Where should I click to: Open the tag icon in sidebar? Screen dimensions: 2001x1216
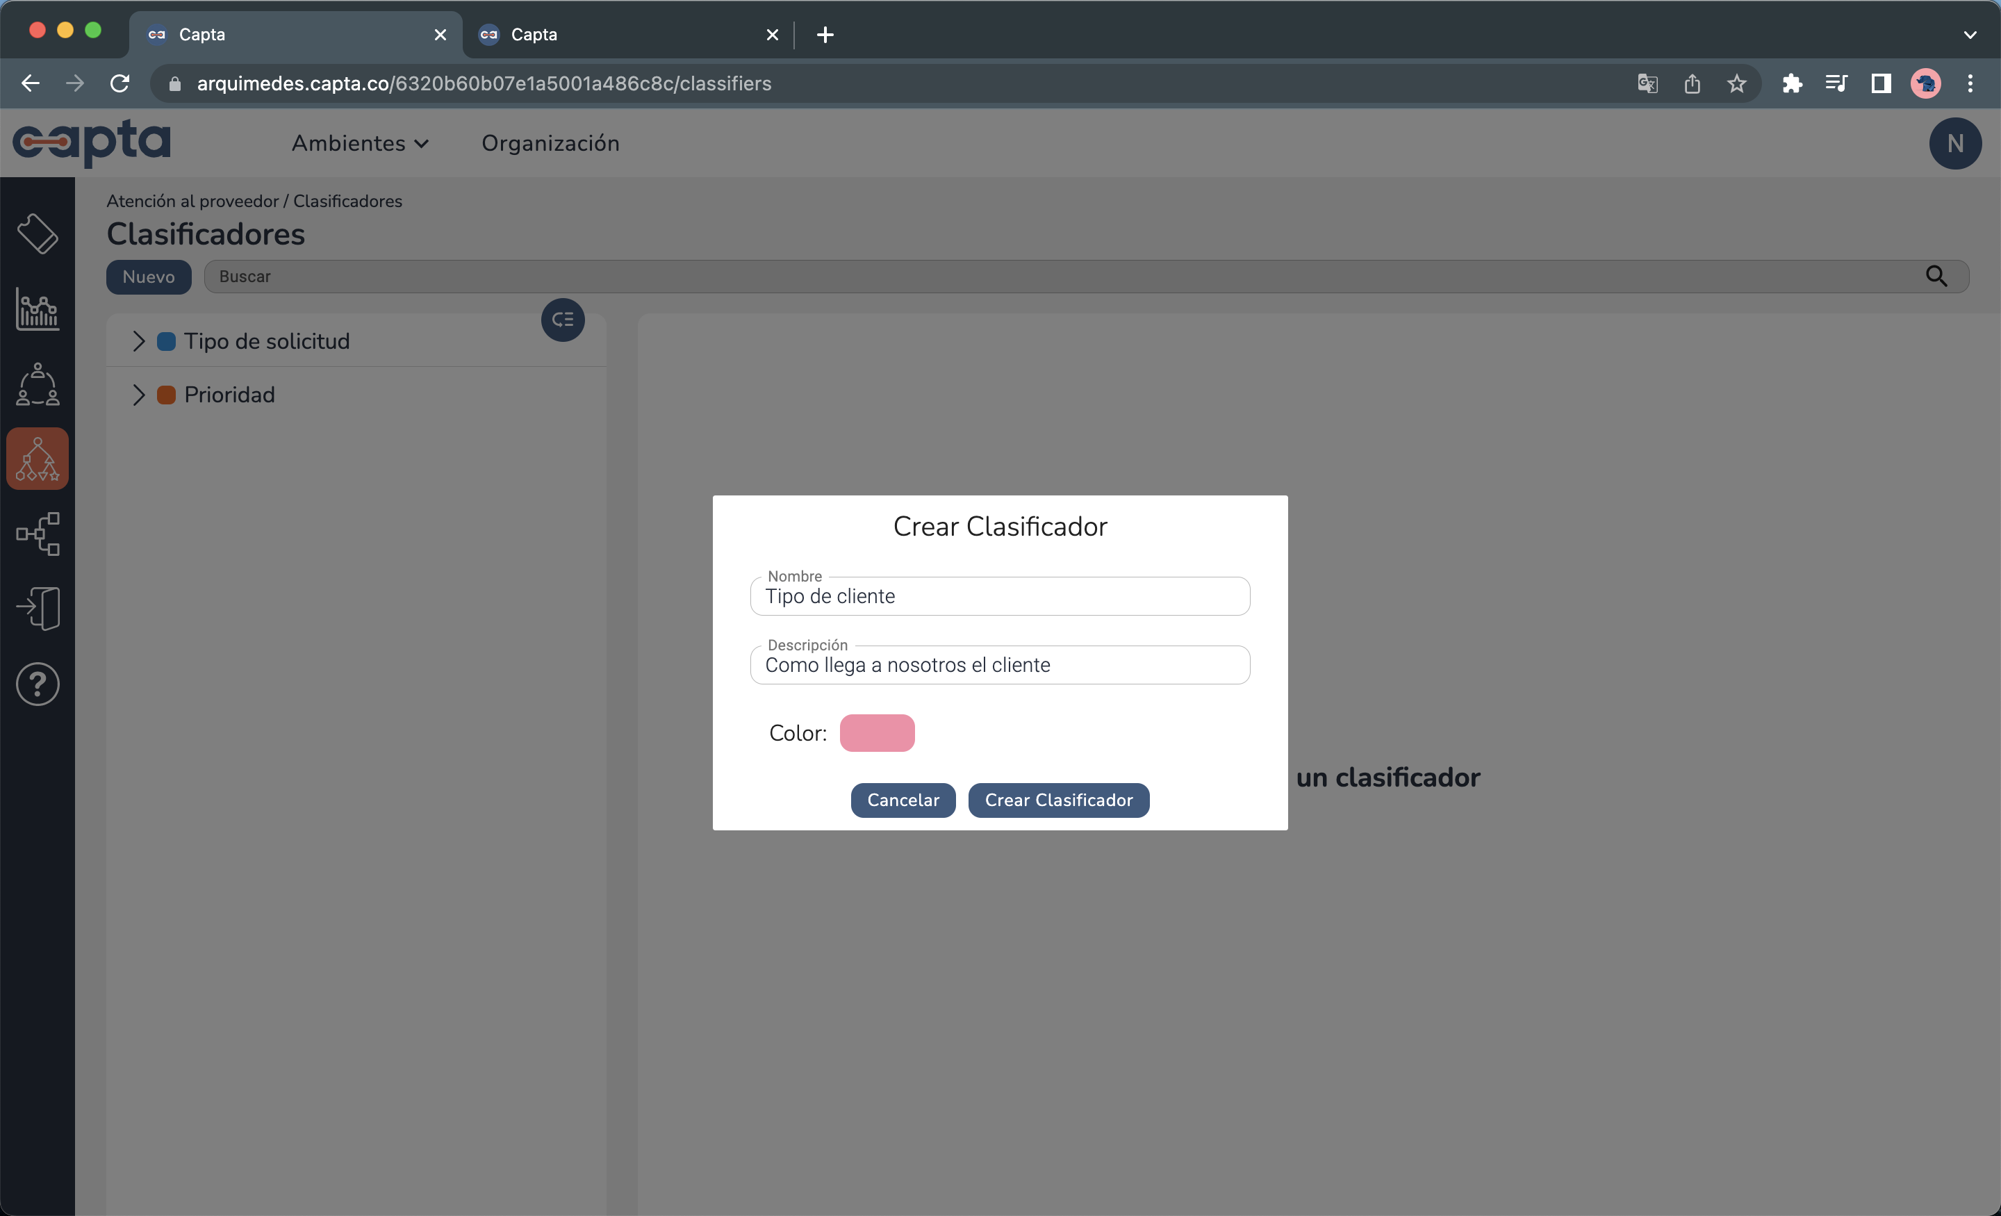[38, 234]
